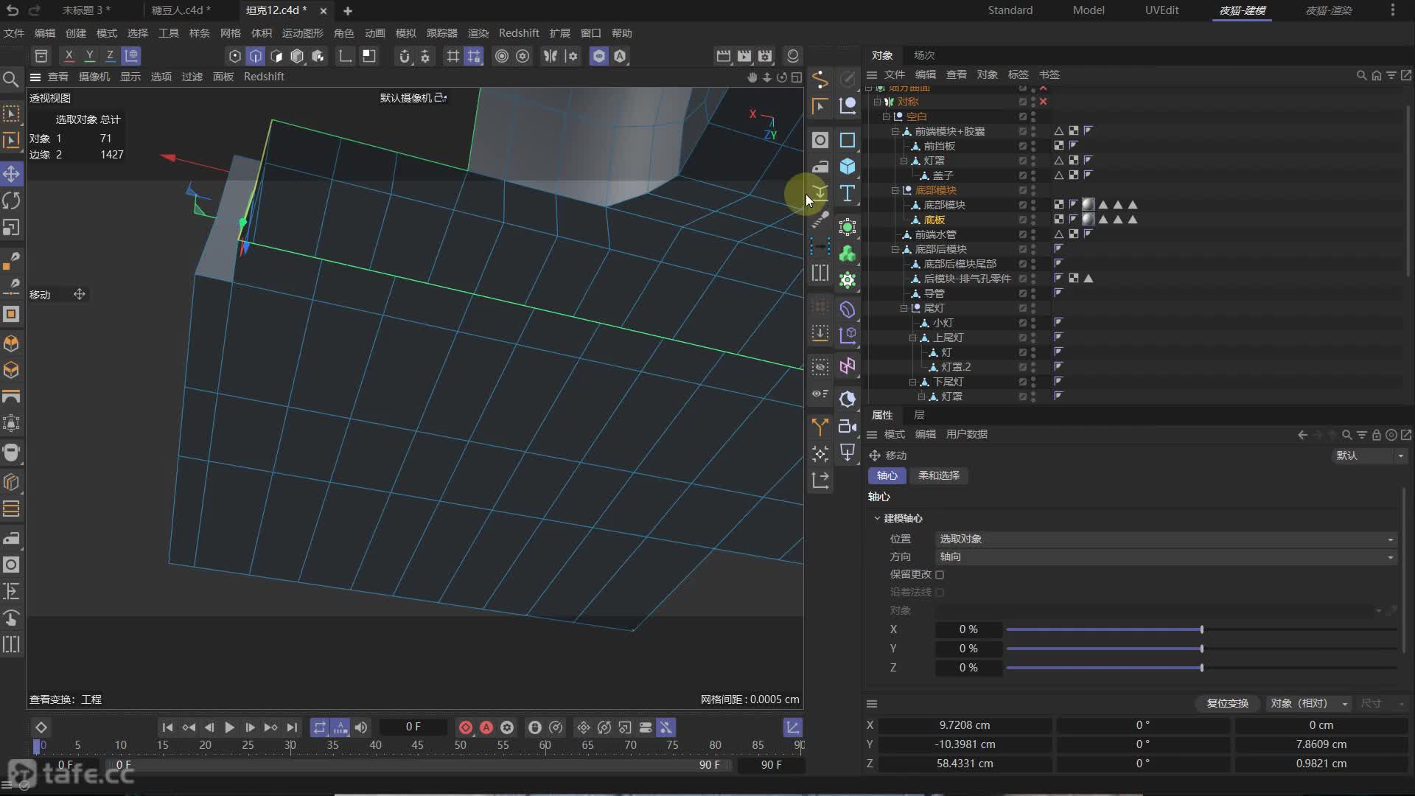Click the 复位变换 button
Viewport: 1415px width, 796px height.
click(1227, 703)
